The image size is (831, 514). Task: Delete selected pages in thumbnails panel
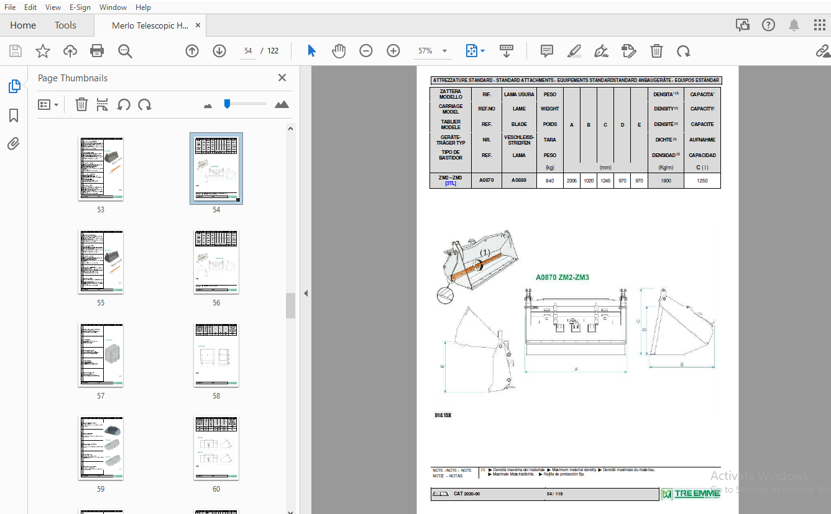81,105
